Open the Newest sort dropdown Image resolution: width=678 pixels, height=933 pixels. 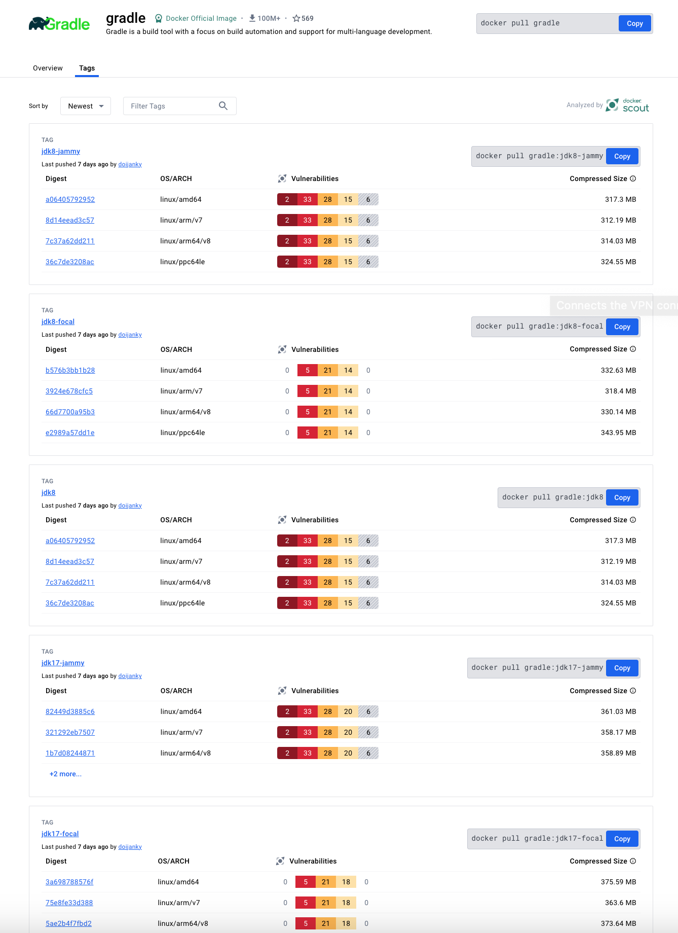[86, 106]
